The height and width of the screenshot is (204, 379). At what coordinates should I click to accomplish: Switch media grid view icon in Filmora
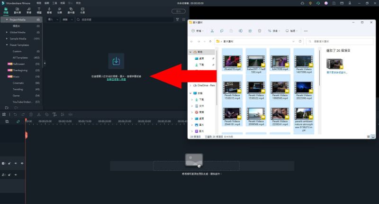(x=184, y=19)
